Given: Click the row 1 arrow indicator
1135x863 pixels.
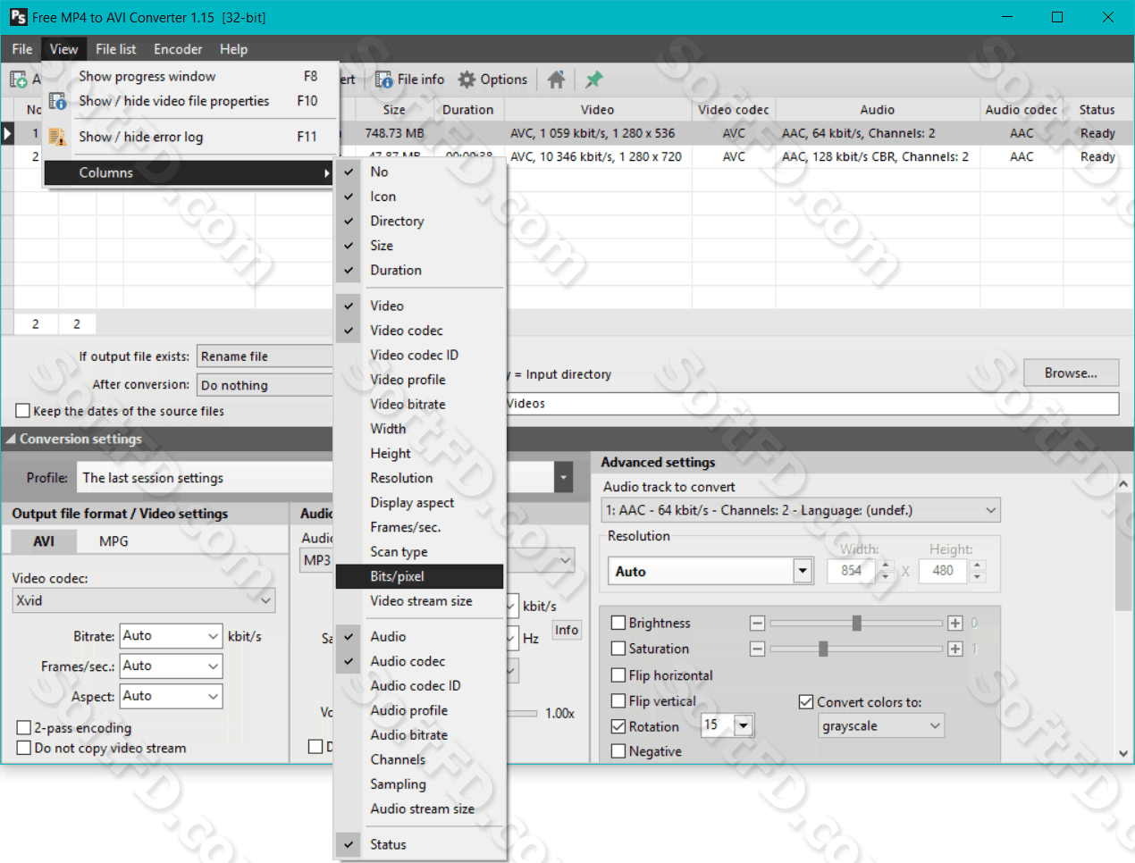Looking at the screenshot, I should (7, 133).
